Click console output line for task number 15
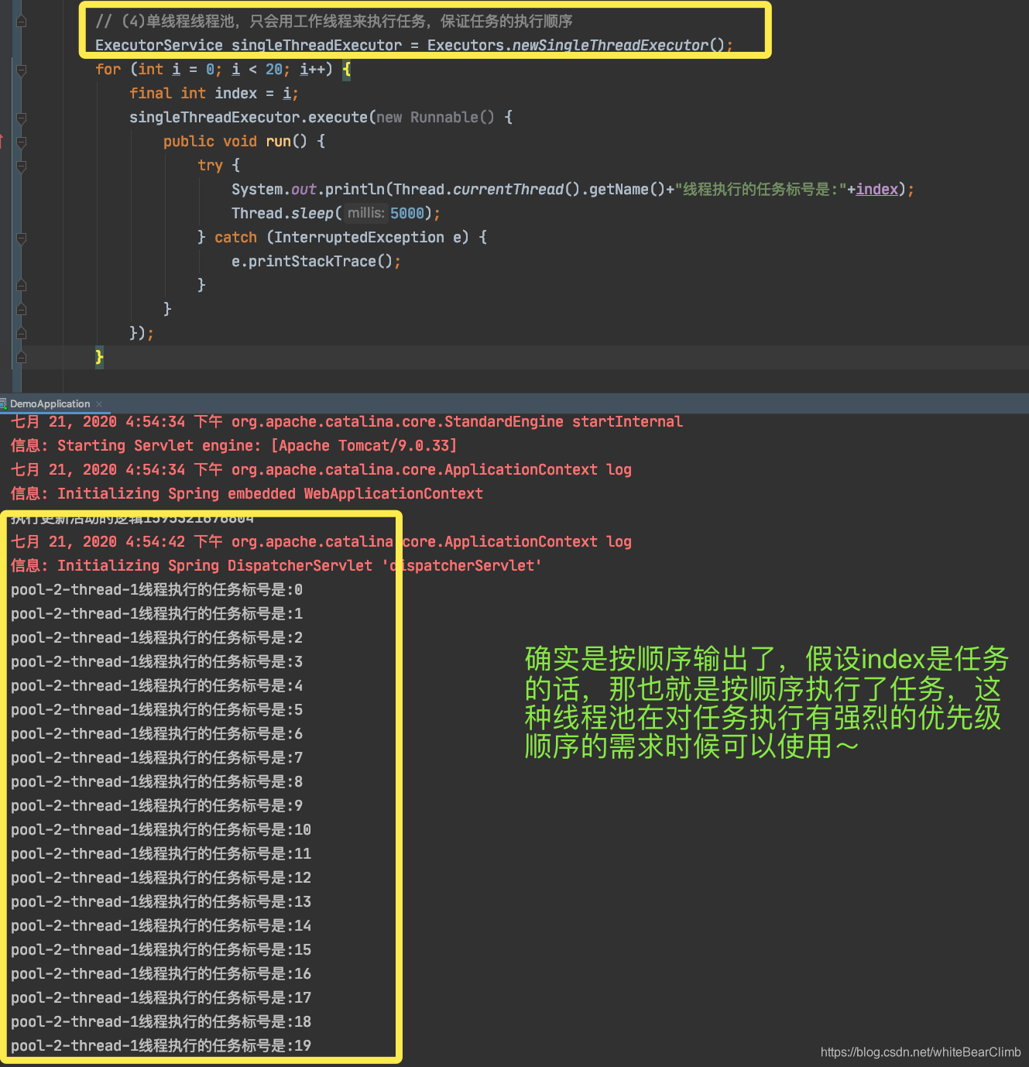1029x1067 pixels. pyautogui.click(x=161, y=950)
